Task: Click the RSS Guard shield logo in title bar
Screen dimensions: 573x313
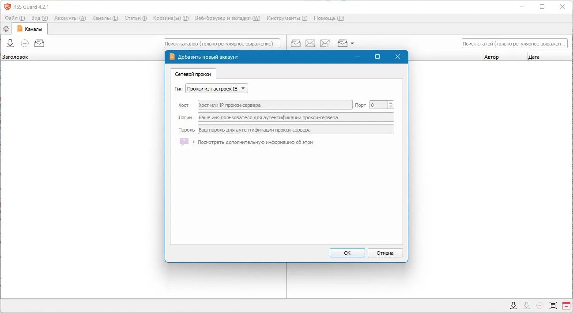Action: tap(7, 7)
